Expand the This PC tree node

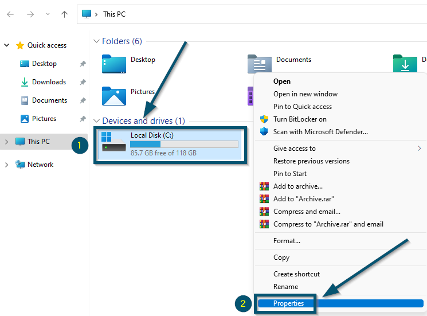pos(6,142)
